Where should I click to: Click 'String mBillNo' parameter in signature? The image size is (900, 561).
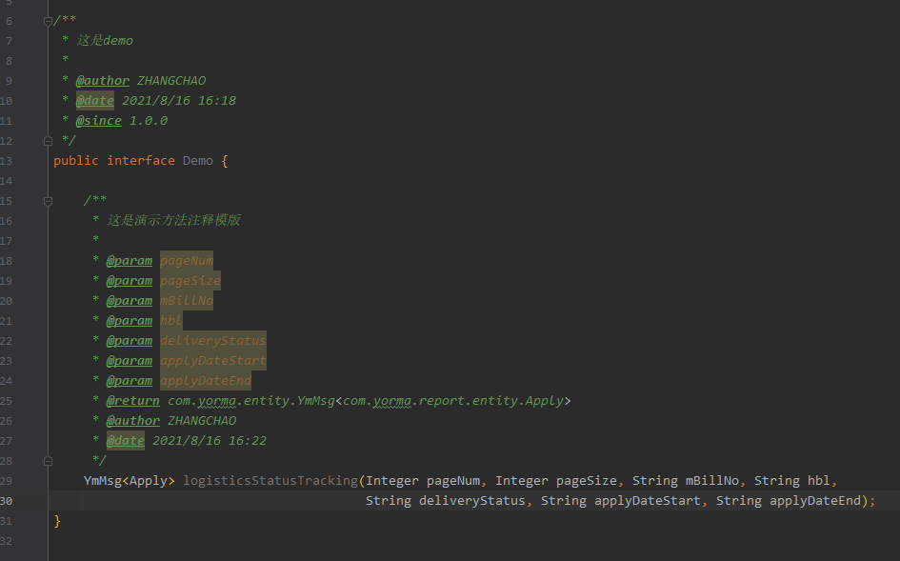[x=686, y=481]
